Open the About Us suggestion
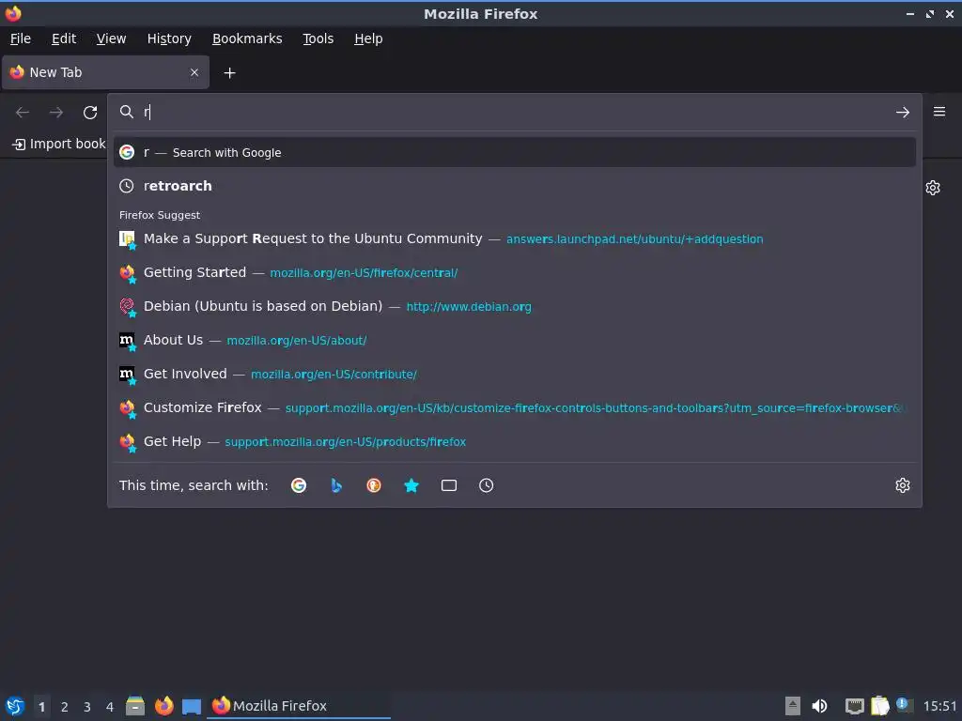 coord(515,340)
